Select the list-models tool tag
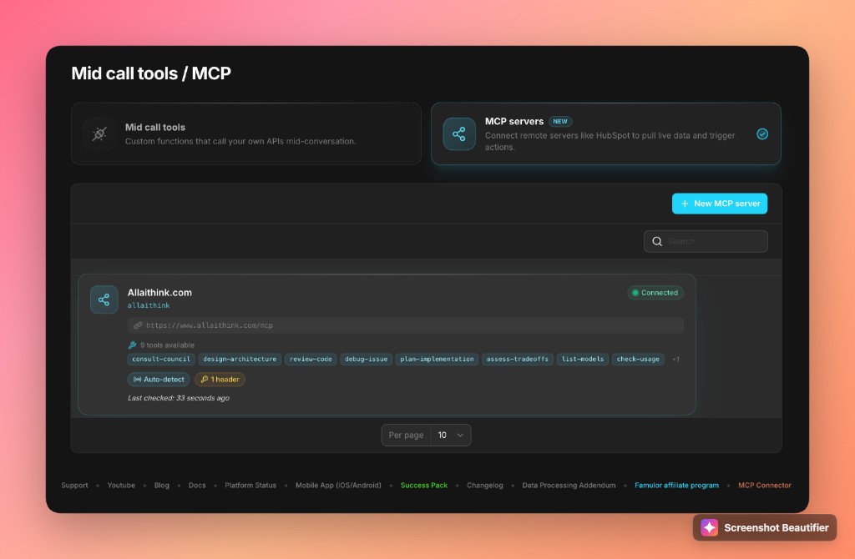855x559 pixels. point(582,359)
